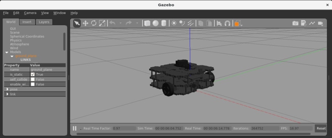This screenshot has width=332, height=138.
Task: Click the Real Time Factor value
Action: [x=124, y=128]
